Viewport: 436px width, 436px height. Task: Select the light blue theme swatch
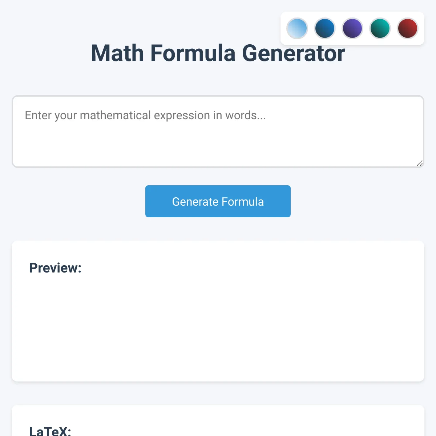point(297,28)
